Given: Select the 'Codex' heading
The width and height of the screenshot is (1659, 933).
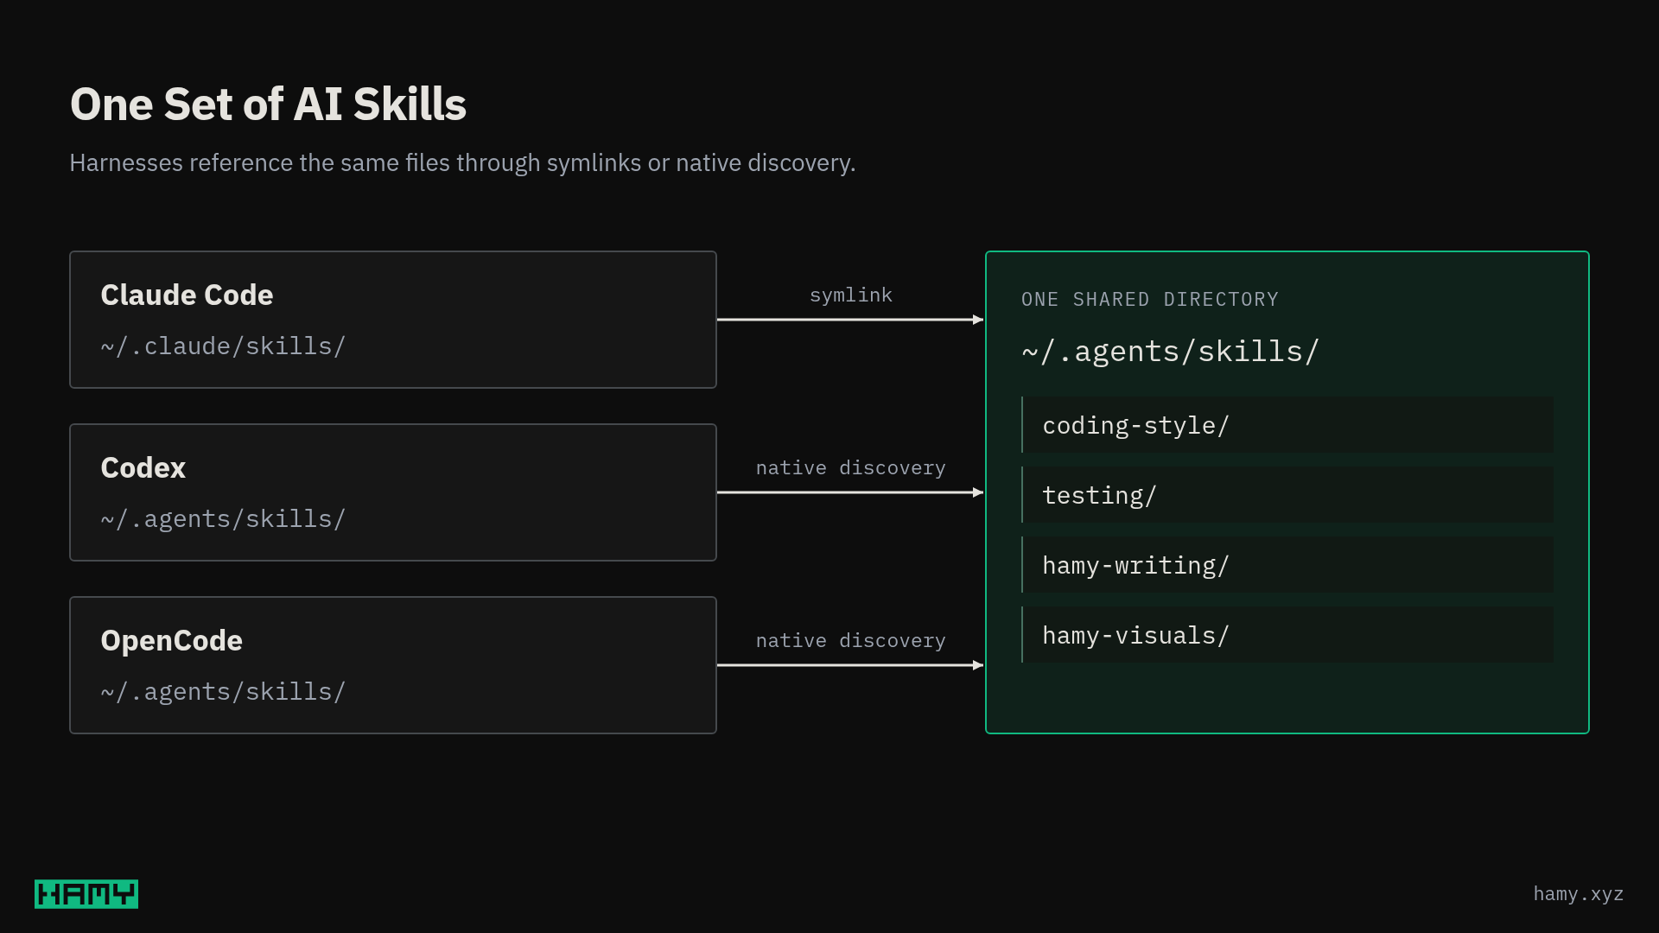Looking at the screenshot, I should point(143,467).
